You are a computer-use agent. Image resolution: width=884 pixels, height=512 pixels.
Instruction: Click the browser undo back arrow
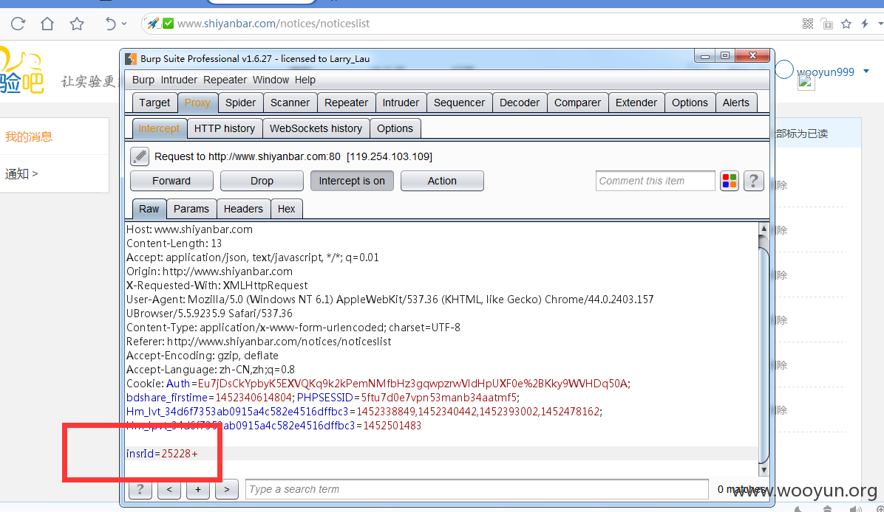(x=111, y=24)
